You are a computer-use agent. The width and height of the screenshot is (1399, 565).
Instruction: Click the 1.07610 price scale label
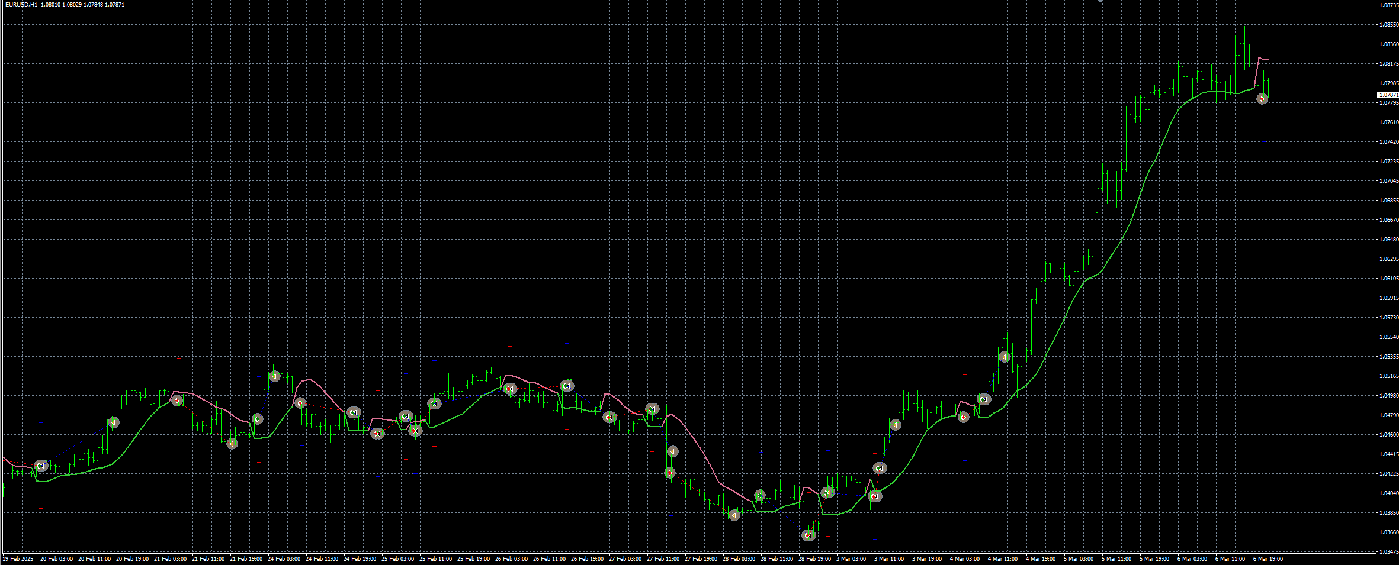[1389, 122]
